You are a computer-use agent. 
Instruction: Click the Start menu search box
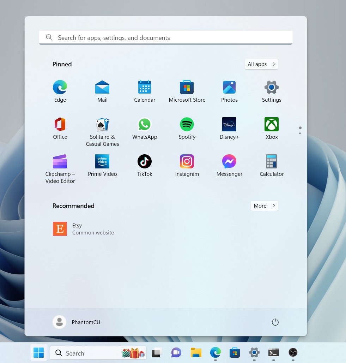[166, 37]
